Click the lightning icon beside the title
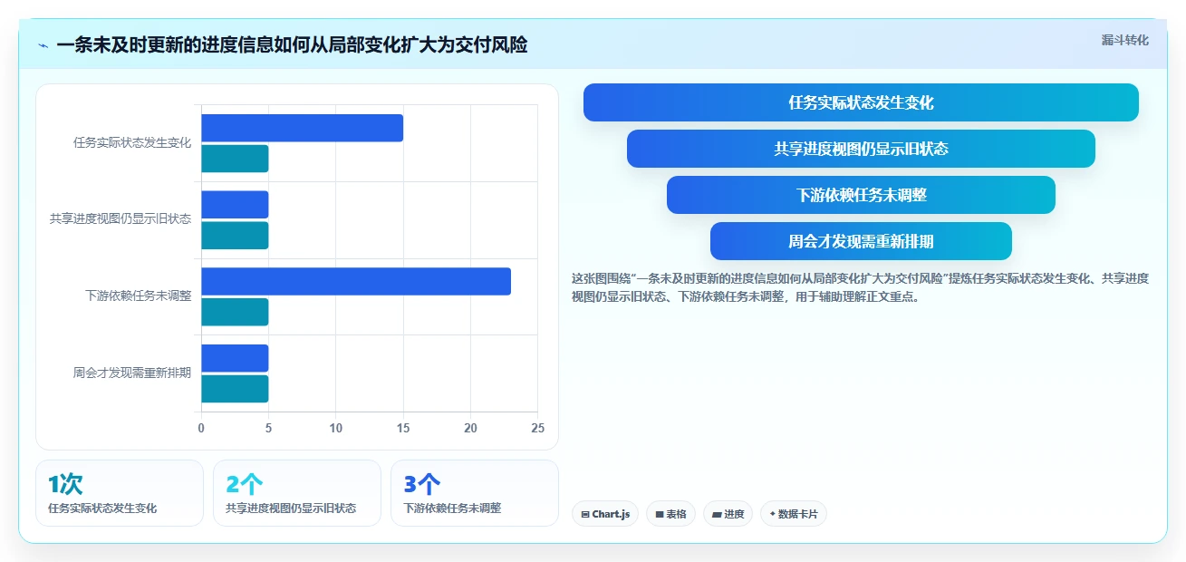 (43, 45)
